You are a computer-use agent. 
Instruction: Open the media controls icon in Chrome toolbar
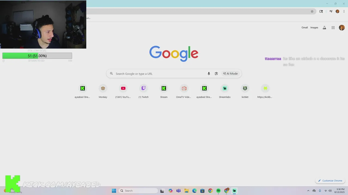click(331, 11)
